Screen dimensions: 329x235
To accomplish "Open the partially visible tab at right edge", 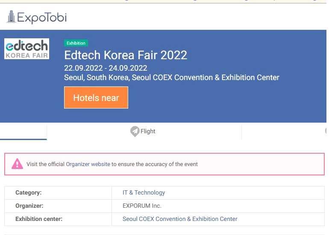I will click(325, 132).
